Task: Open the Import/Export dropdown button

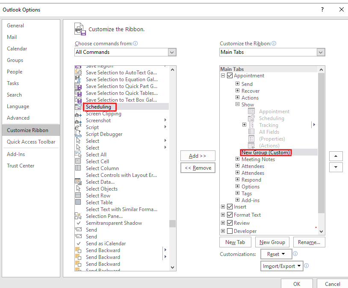Action: pyautogui.click(x=282, y=266)
